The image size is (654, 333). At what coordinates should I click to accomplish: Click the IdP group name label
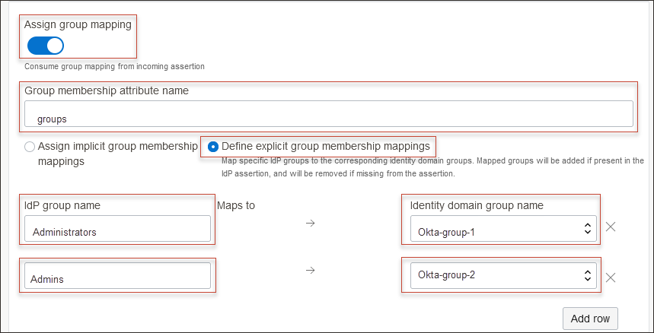tap(62, 205)
